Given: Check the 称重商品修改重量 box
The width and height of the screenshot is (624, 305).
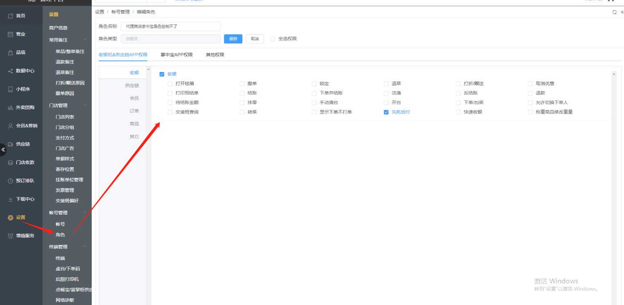Looking at the screenshot, I should [531, 112].
